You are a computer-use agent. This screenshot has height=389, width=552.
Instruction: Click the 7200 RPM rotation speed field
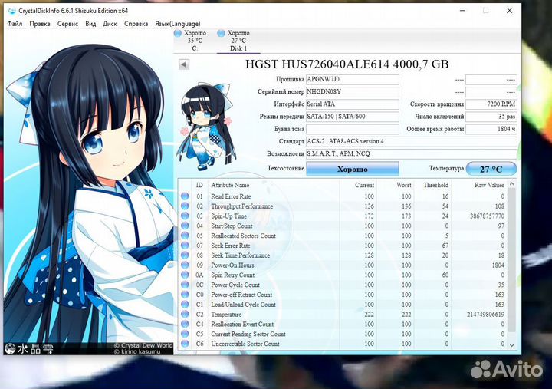click(x=491, y=104)
